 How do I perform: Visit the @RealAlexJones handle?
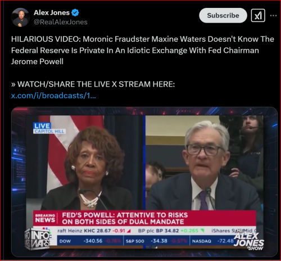[x=61, y=22]
